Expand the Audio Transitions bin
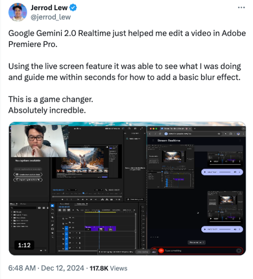Screen dimensions: 253x279 pos(12,220)
